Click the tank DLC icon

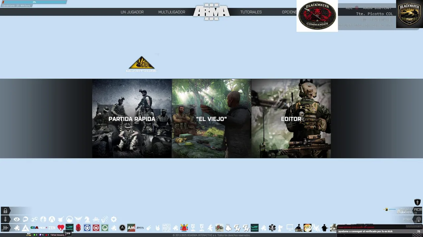(x=96, y=220)
